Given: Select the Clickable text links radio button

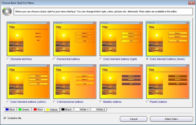Looking at the screenshot, I should click(8, 59).
